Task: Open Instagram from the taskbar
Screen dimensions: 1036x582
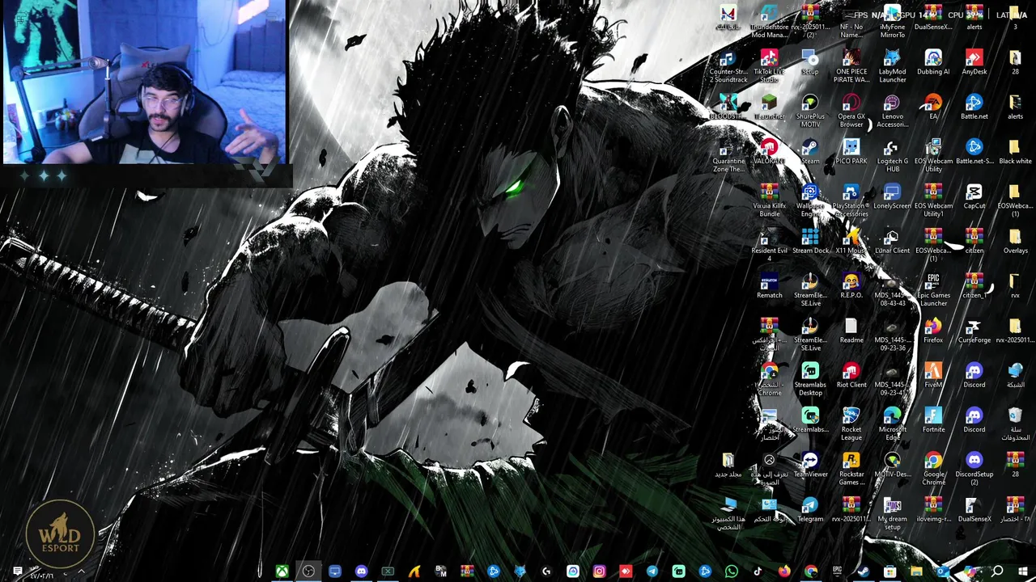Action: coord(600,571)
